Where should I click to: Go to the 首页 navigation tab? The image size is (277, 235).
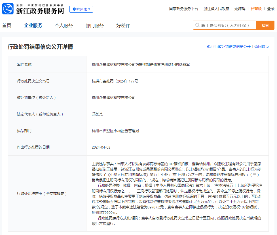tap(7, 25)
